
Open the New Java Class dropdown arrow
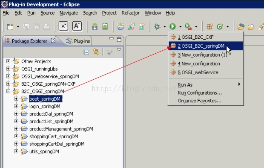[228, 27]
